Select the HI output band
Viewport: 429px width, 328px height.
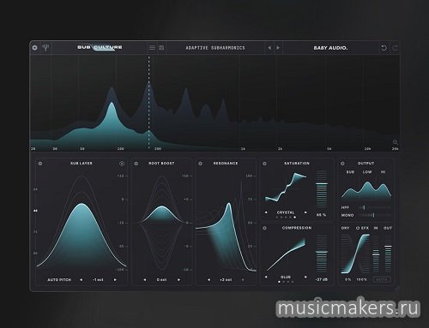[384, 172]
